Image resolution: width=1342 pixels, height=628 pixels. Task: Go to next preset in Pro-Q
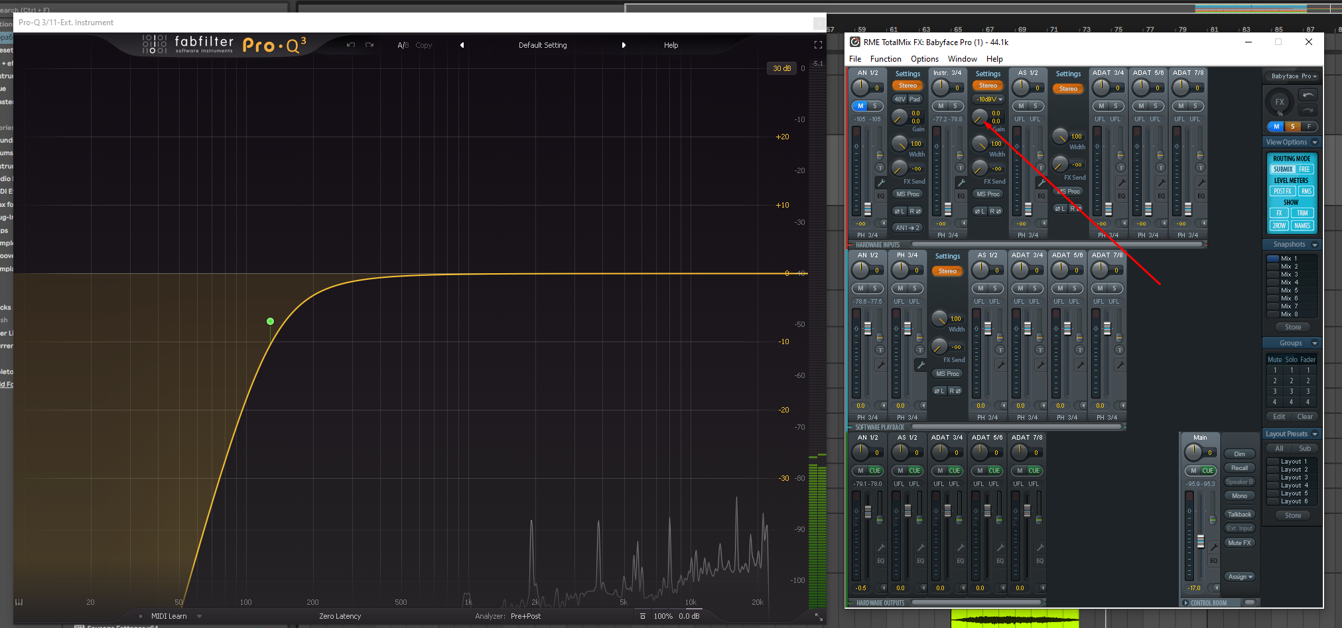coord(624,45)
